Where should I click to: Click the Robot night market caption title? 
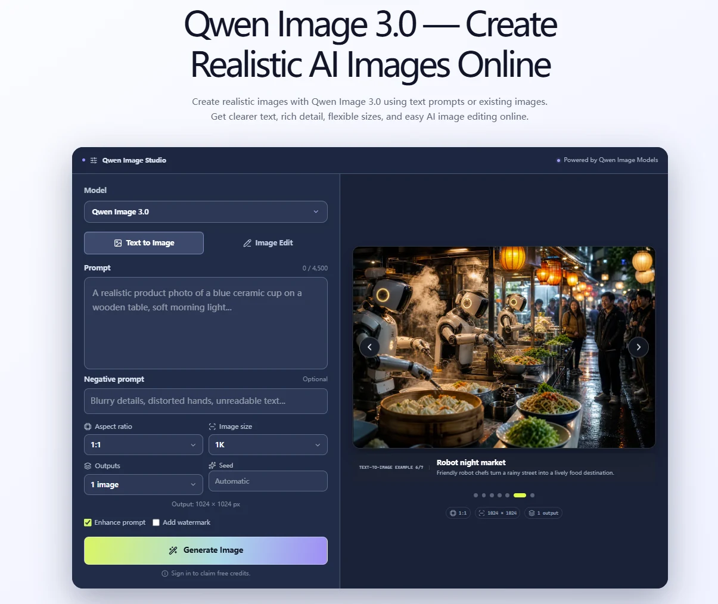coord(471,463)
